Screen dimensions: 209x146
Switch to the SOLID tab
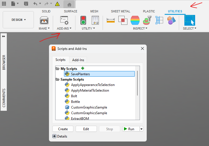(x=46, y=11)
